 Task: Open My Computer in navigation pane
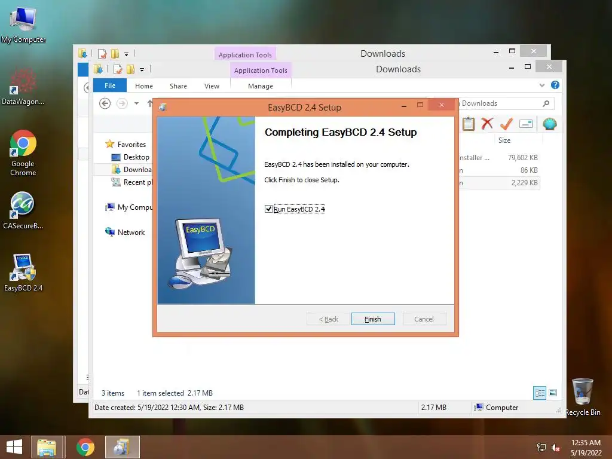click(x=129, y=207)
